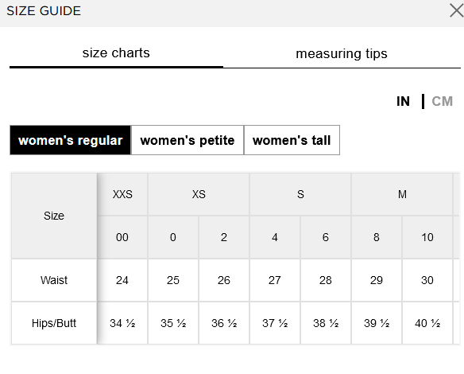The image size is (464, 374).
Task: Click the M size column header
Action: tap(402, 194)
